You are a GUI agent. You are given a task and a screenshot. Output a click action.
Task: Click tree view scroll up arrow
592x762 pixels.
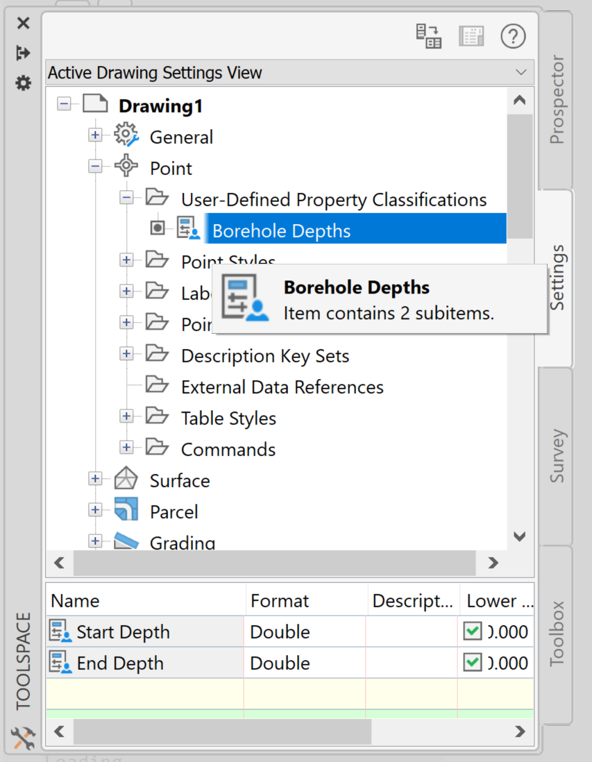click(520, 100)
